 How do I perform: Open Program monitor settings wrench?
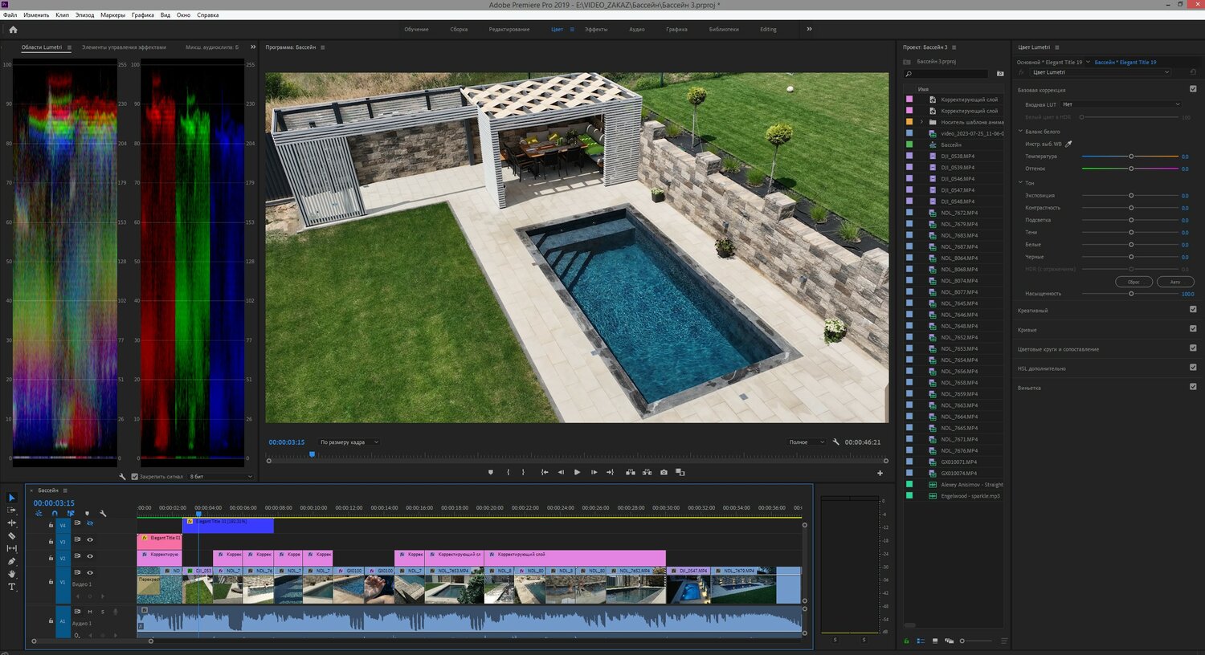coord(836,442)
